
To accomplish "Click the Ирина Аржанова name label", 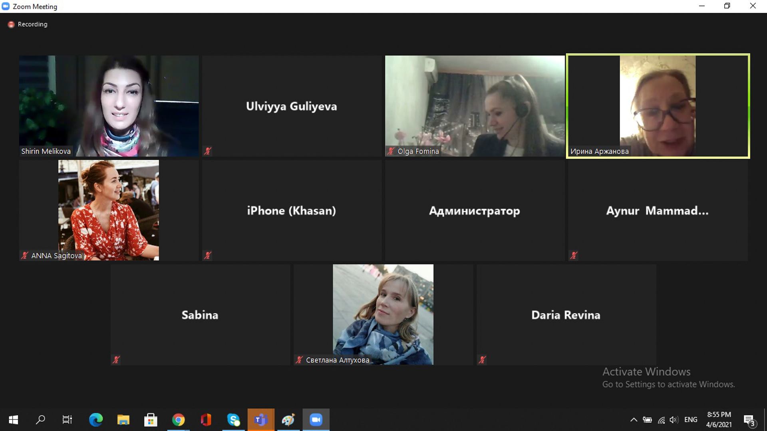I will 599,151.
